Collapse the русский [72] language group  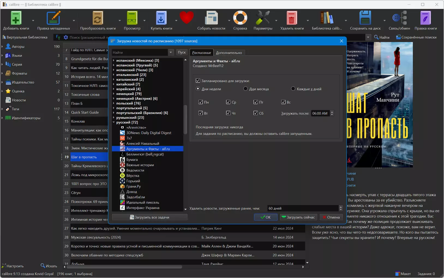click(114, 122)
